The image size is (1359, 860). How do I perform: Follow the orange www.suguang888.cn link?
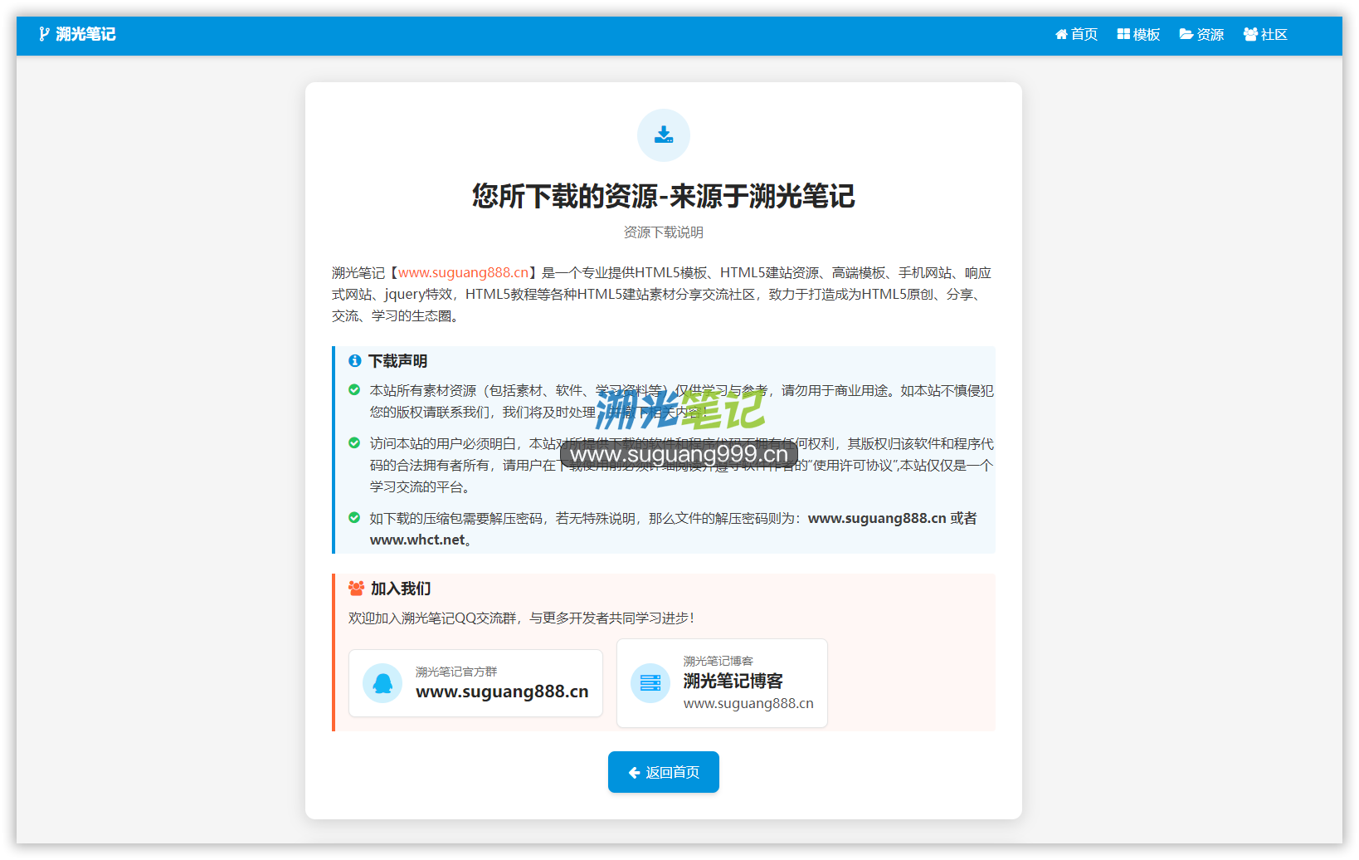[x=463, y=272]
